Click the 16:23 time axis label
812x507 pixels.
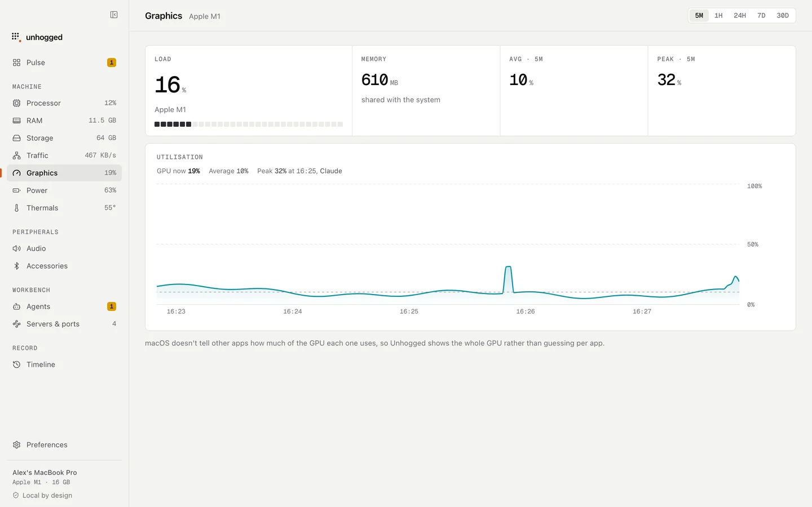click(x=176, y=312)
